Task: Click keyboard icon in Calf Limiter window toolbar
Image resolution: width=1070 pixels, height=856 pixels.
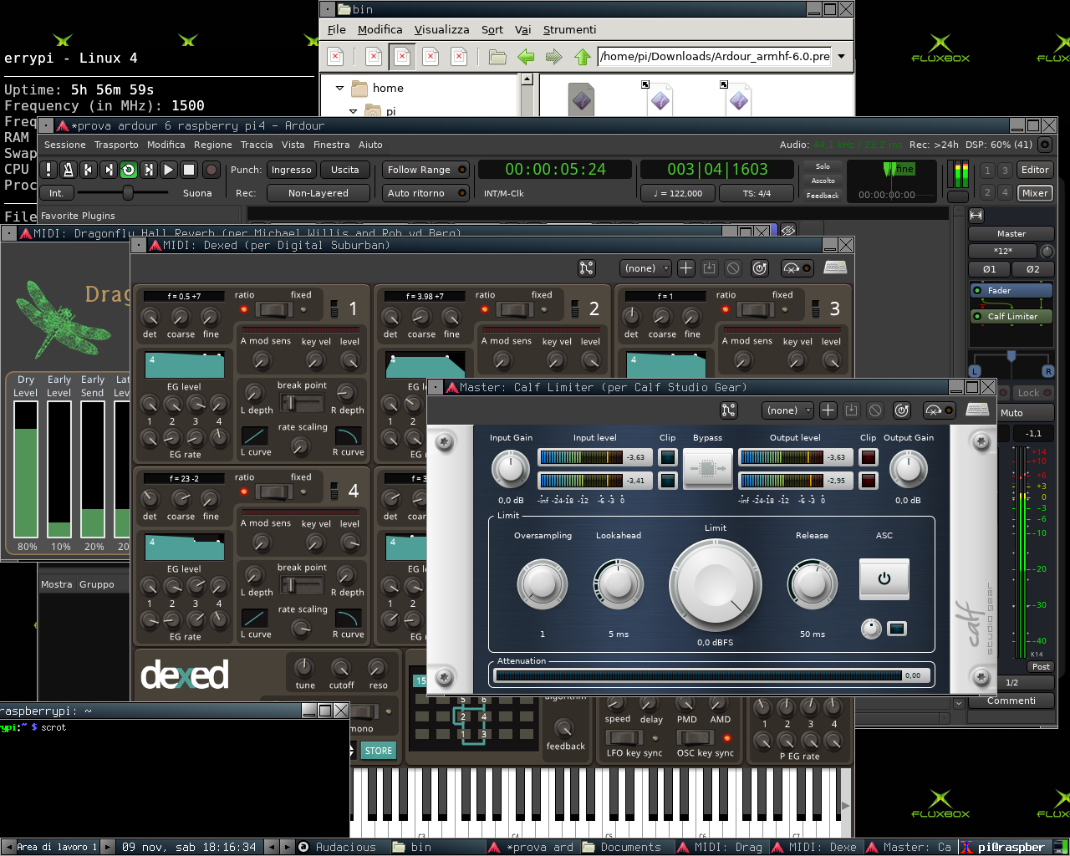Action: tap(977, 410)
